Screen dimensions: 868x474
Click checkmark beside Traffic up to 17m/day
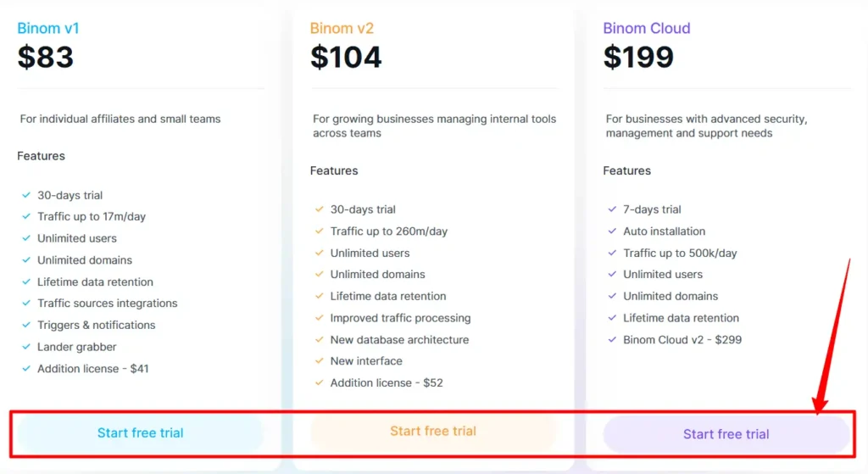point(26,217)
